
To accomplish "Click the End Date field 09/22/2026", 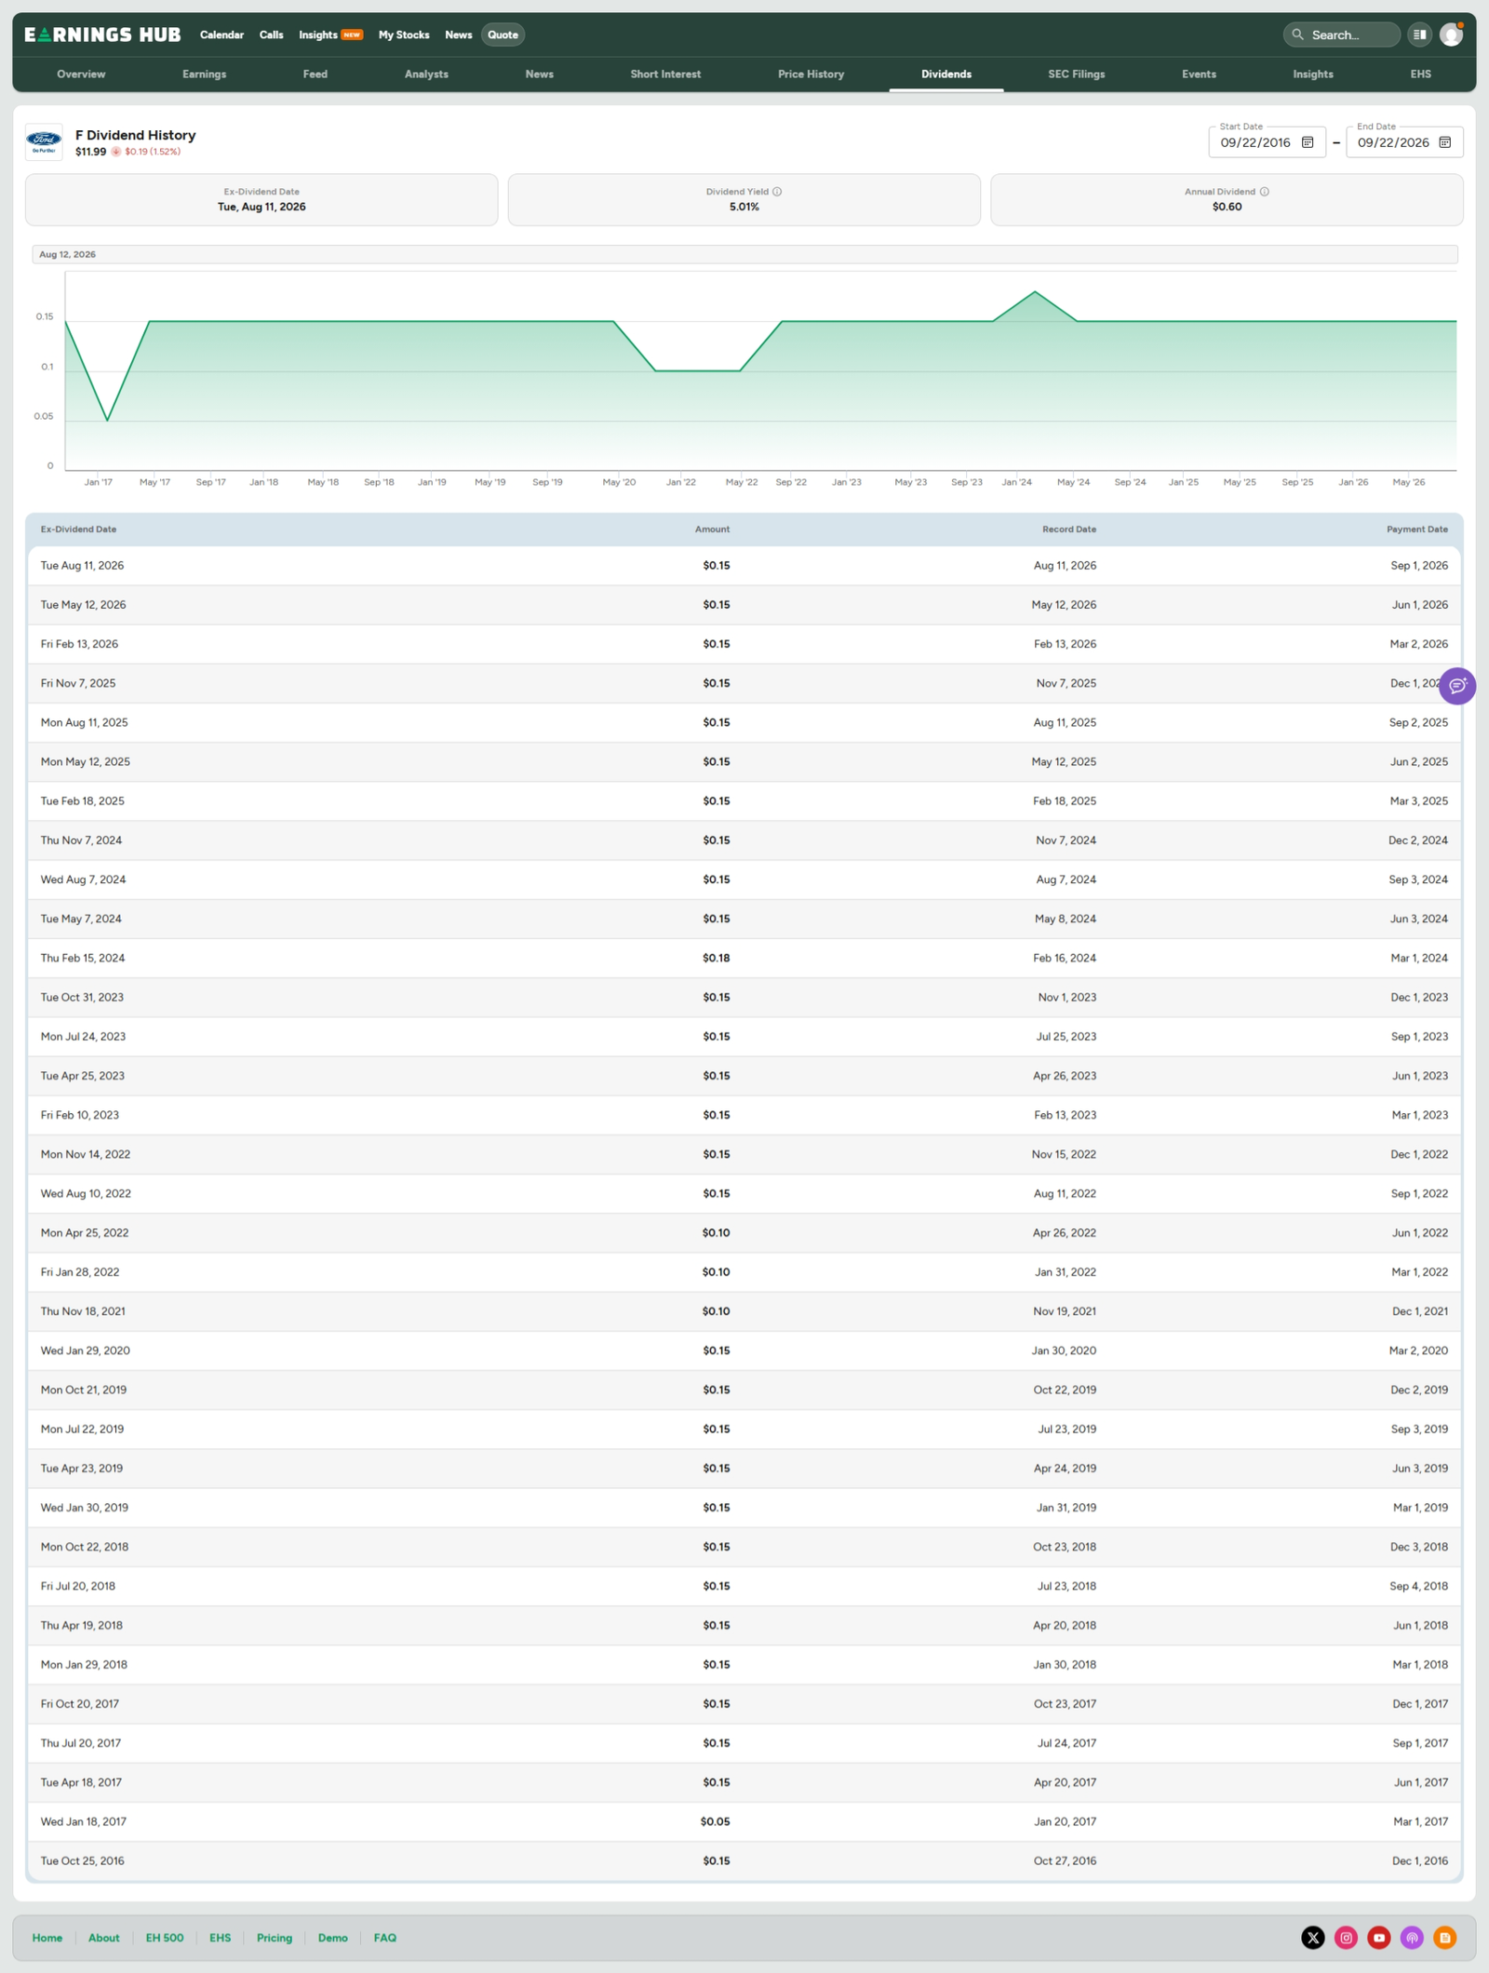I will (1404, 142).
